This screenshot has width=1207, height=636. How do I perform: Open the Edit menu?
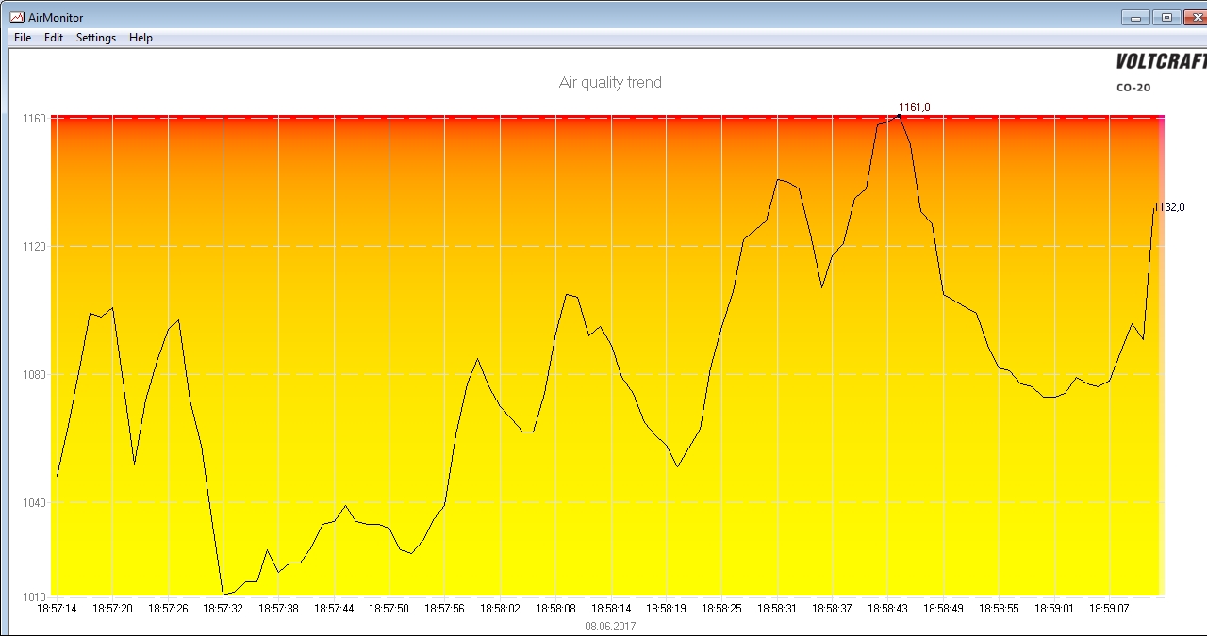point(54,38)
